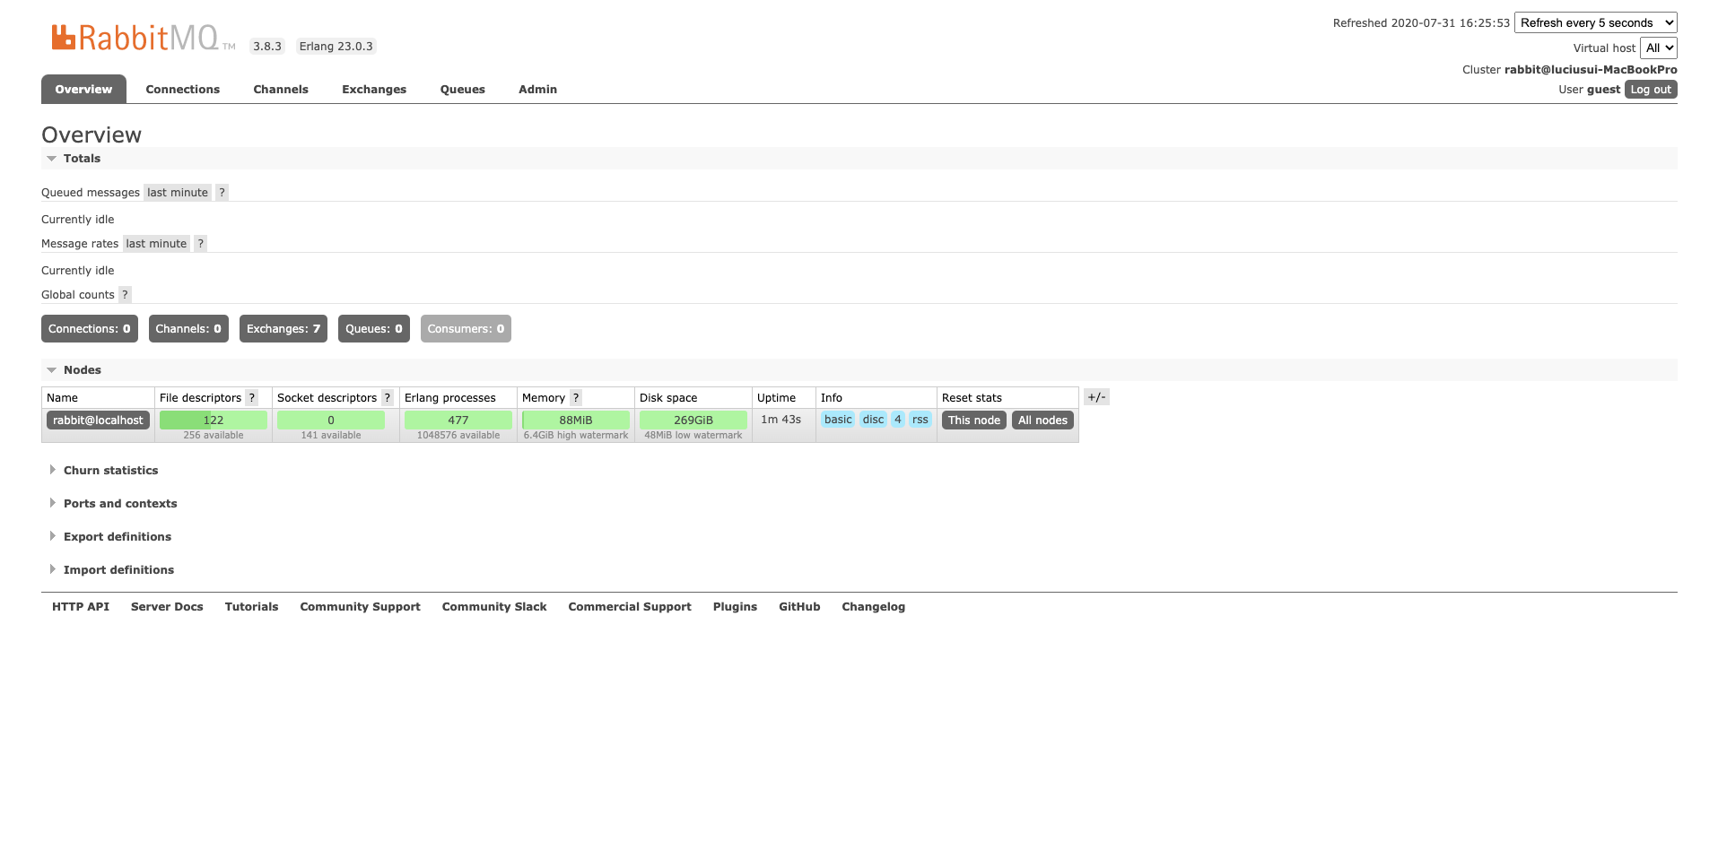The width and height of the screenshot is (1718, 841).
Task: Click the Consumers: 0 count button
Action: (466, 329)
